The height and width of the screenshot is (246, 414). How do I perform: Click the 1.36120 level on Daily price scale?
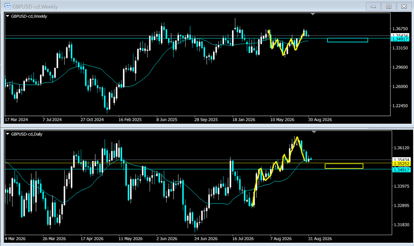click(x=401, y=148)
